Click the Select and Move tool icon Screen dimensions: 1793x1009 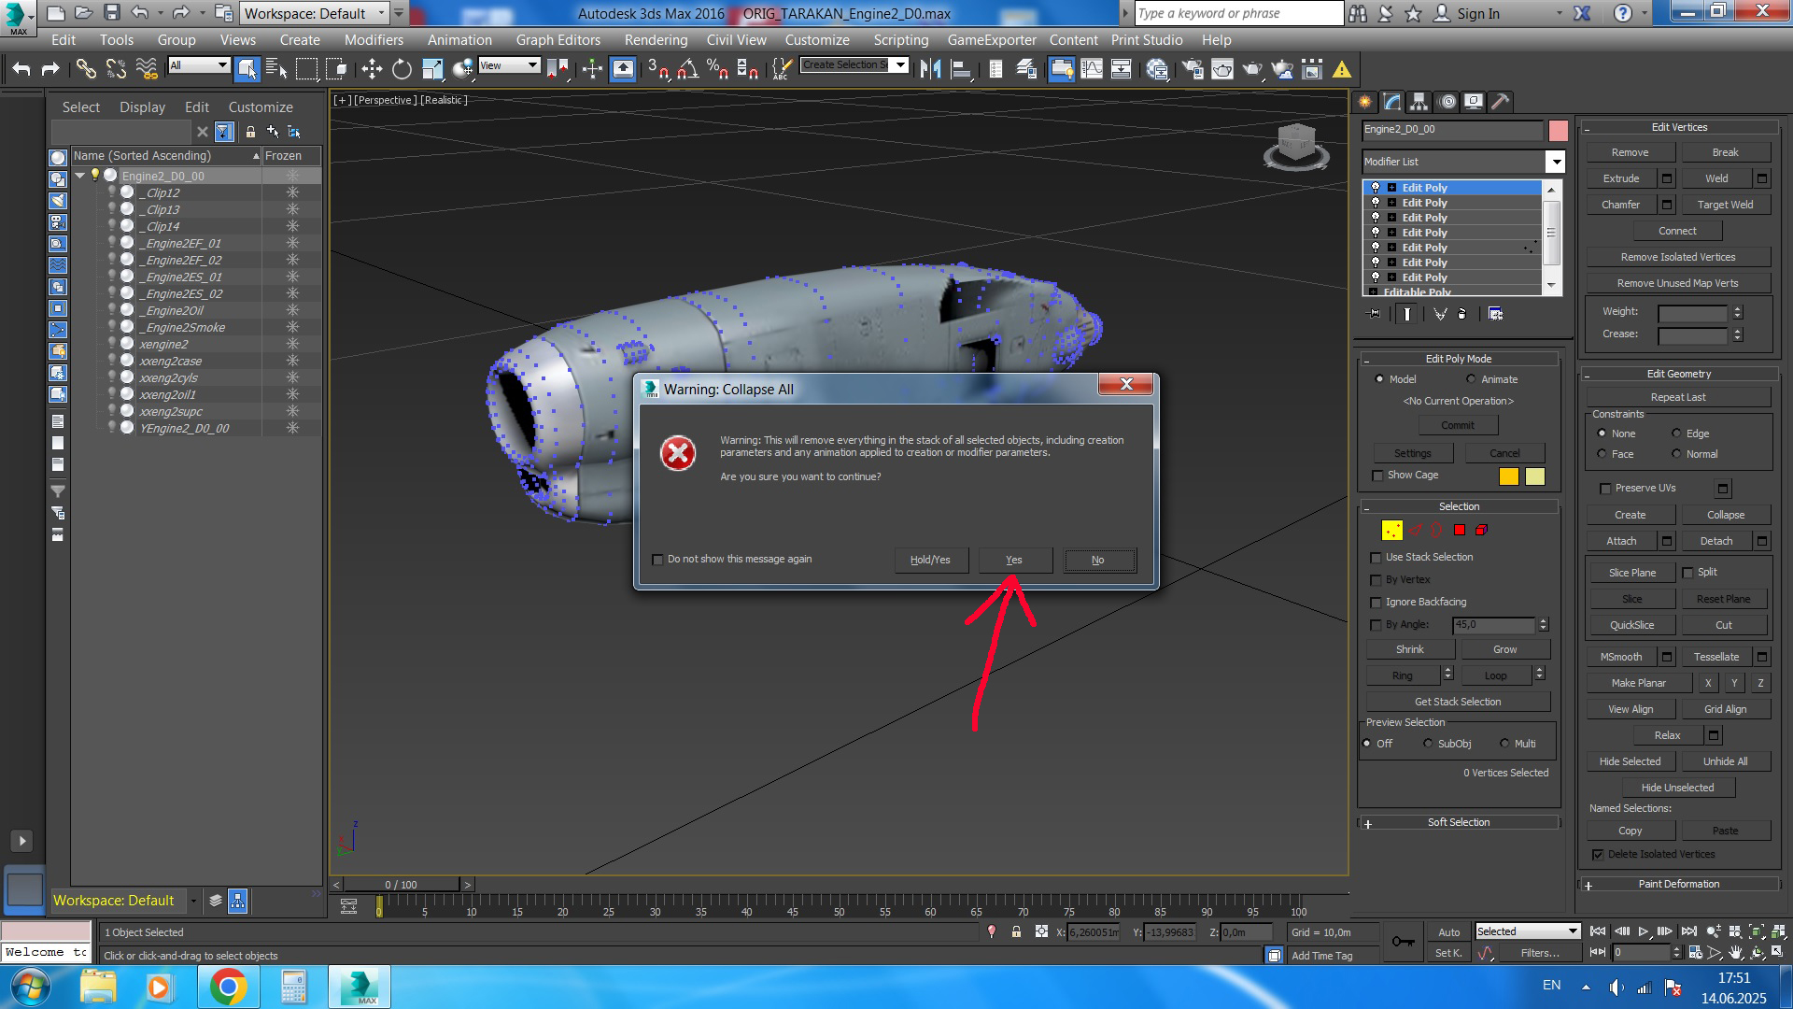[372, 68]
